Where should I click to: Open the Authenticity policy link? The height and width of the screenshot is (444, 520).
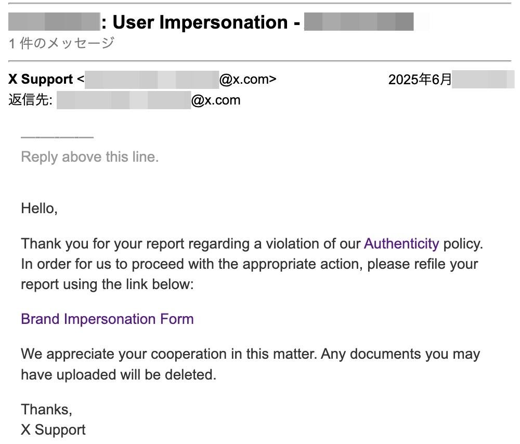(x=401, y=243)
